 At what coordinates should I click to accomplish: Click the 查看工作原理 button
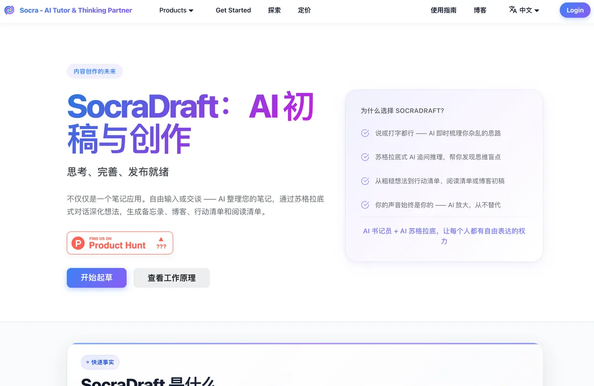pyautogui.click(x=172, y=278)
